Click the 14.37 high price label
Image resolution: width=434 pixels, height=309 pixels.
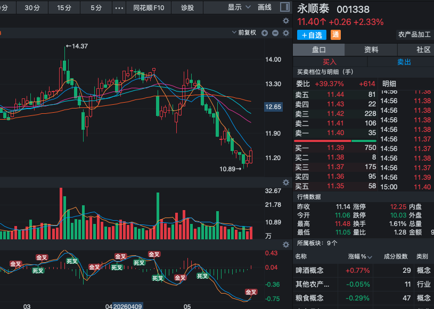tap(77, 46)
